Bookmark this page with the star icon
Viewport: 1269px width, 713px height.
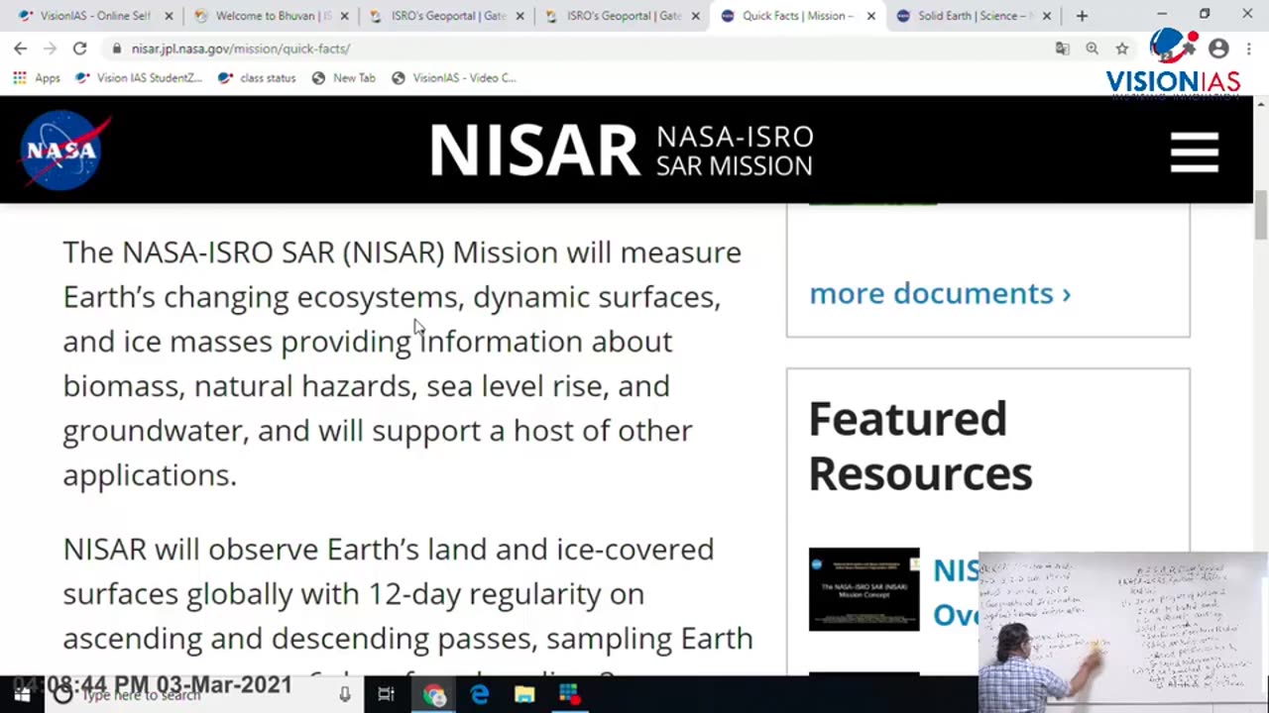point(1121,48)
